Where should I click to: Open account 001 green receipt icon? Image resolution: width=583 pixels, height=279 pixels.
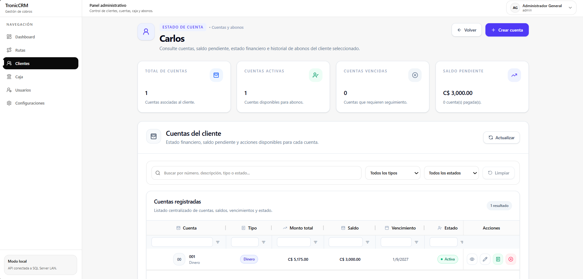click(x=498, y=259)
